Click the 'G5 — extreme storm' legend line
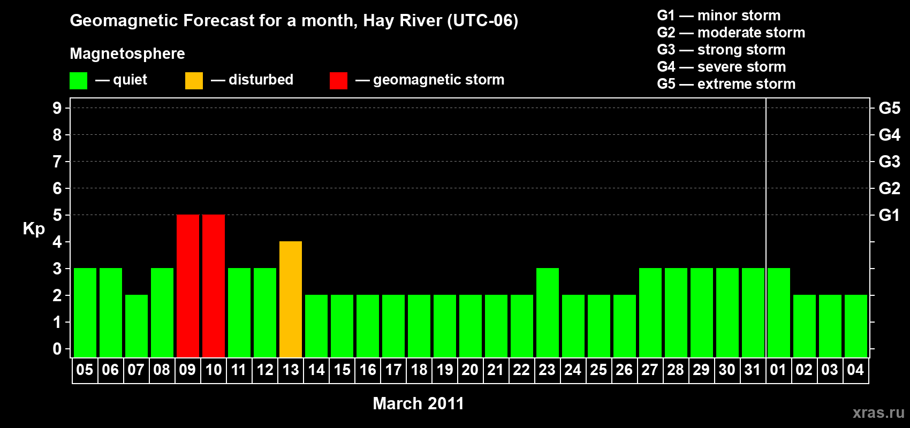Viewport: 910px width, 428px height. (726, 84)
